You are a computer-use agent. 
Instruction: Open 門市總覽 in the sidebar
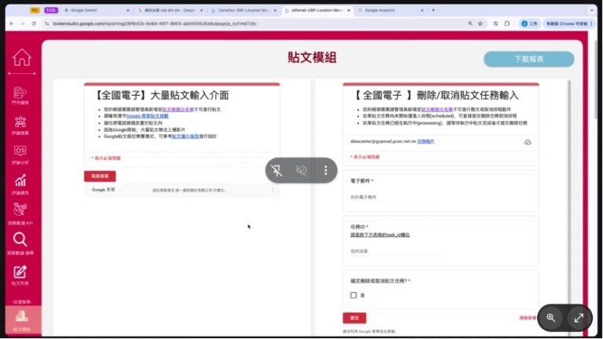tap(20, 95)
